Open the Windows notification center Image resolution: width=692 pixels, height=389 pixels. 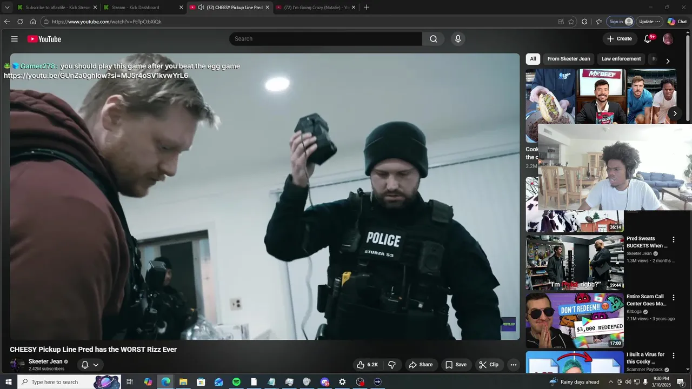click(x=681, y=382)
